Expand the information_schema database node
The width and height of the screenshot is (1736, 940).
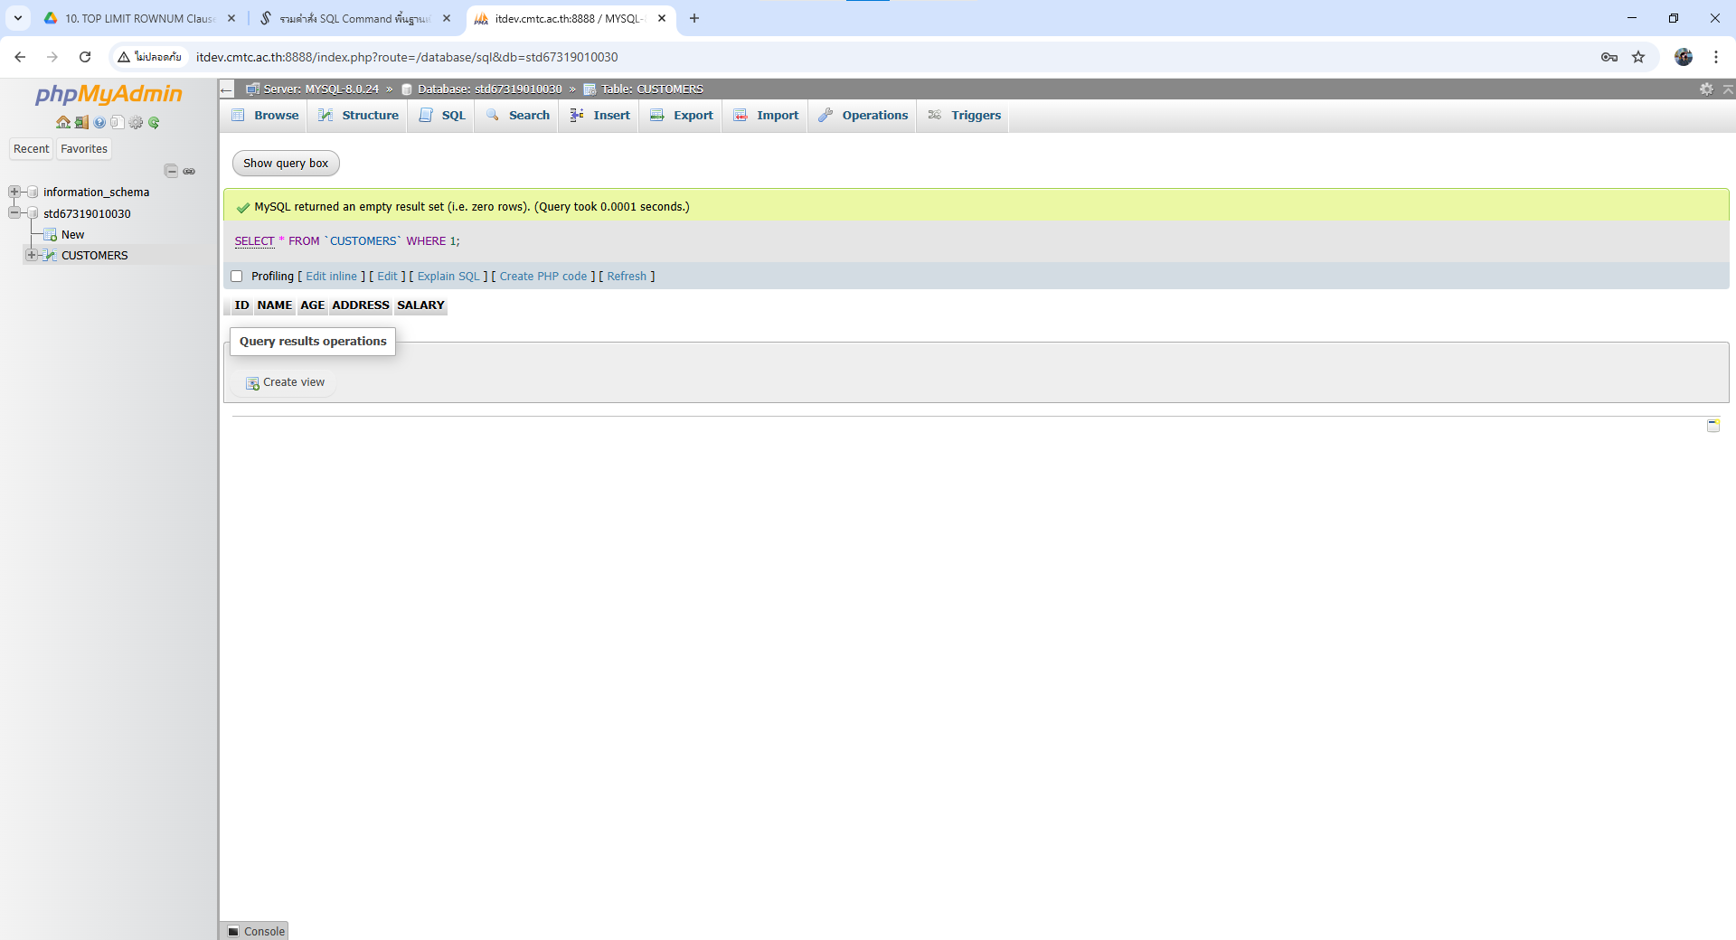[x=14, y=192]
